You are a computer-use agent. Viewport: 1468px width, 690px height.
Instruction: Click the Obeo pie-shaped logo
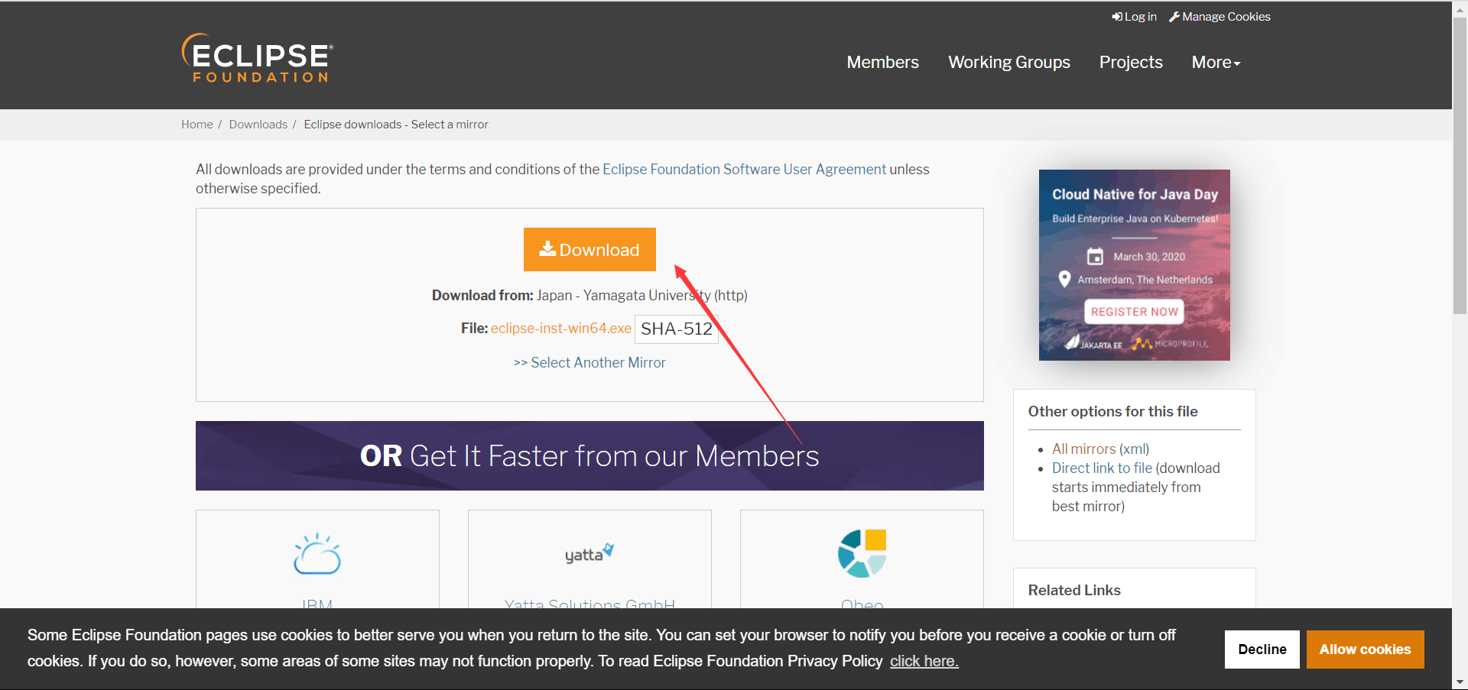point(862,553)
